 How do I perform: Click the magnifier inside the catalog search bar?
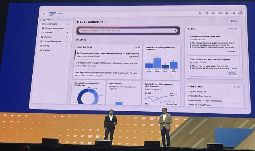[175, 31]
